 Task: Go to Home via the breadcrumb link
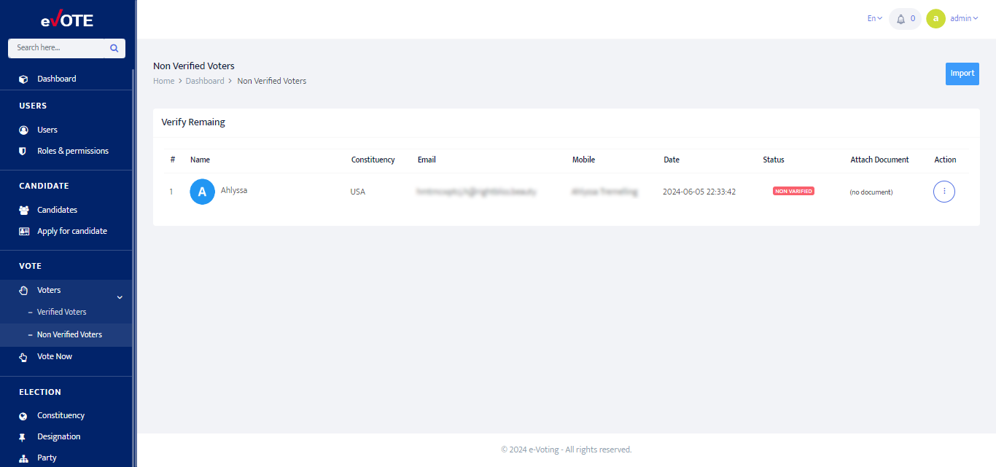(x=163, y=80)
